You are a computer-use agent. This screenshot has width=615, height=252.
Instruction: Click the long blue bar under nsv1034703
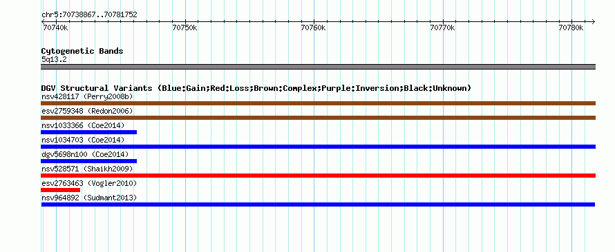tap(318, 147)
